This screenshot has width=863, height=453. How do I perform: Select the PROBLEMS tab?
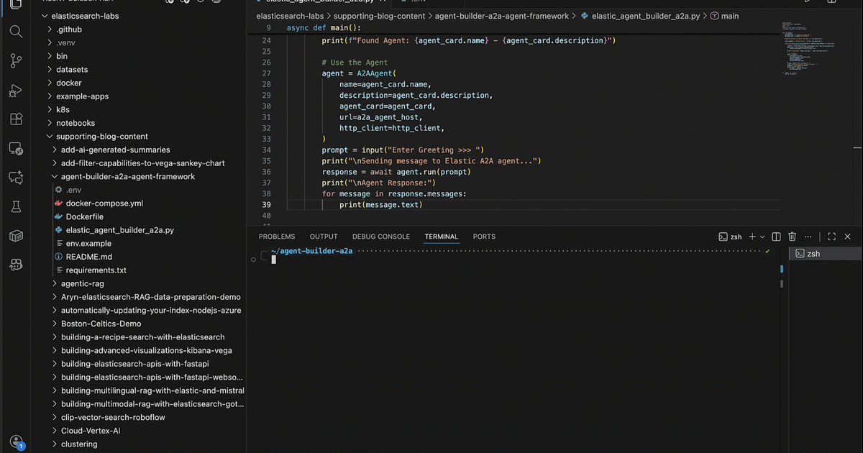pyautogui.click(x=276, y=236)
